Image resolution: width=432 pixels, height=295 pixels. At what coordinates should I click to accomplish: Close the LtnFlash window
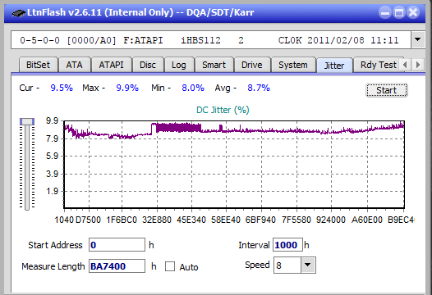[x=413, y=12]
